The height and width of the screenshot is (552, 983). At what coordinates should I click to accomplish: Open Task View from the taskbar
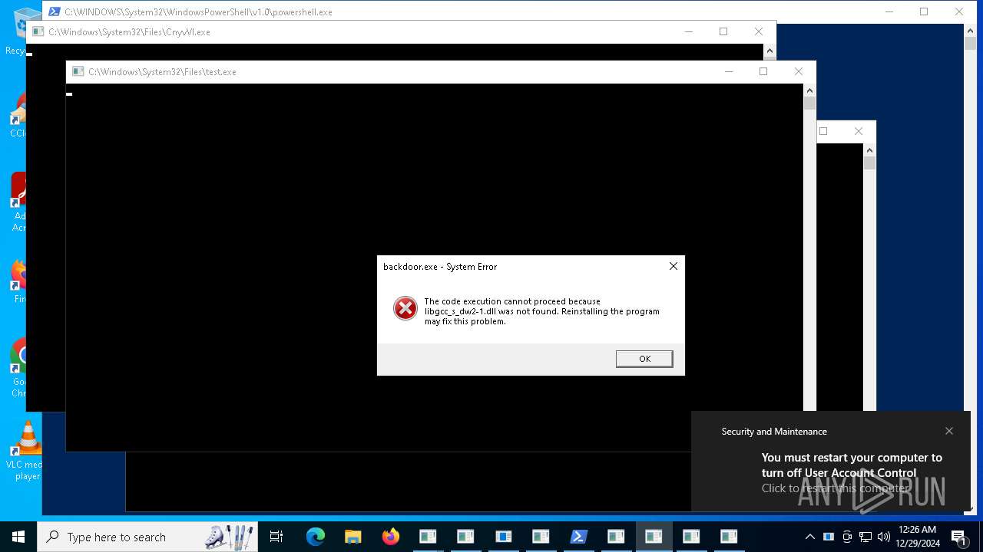coord(276,537)
